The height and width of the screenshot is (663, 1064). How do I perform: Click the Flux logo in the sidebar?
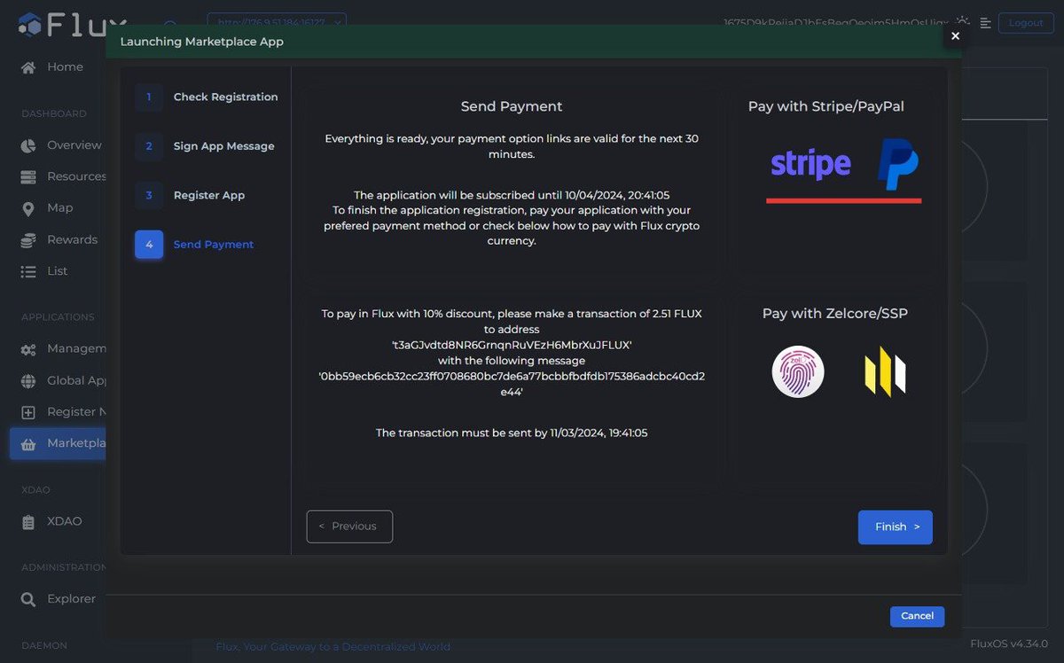point(71,24)
